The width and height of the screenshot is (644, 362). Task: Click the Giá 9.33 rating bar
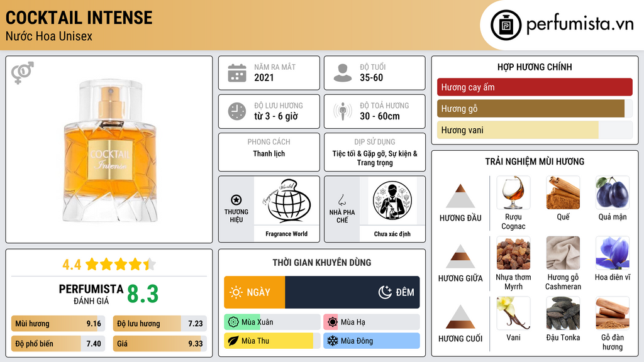click(160, 344)
